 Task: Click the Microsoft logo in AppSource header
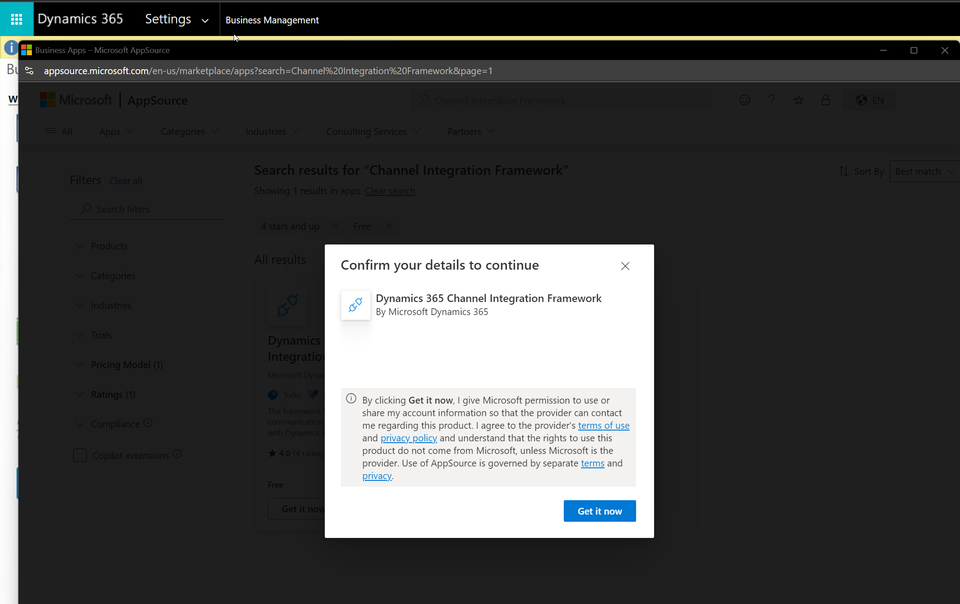click(76, 100)
